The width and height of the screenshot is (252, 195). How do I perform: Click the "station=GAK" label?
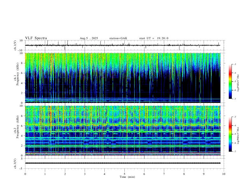click(118, 38)
